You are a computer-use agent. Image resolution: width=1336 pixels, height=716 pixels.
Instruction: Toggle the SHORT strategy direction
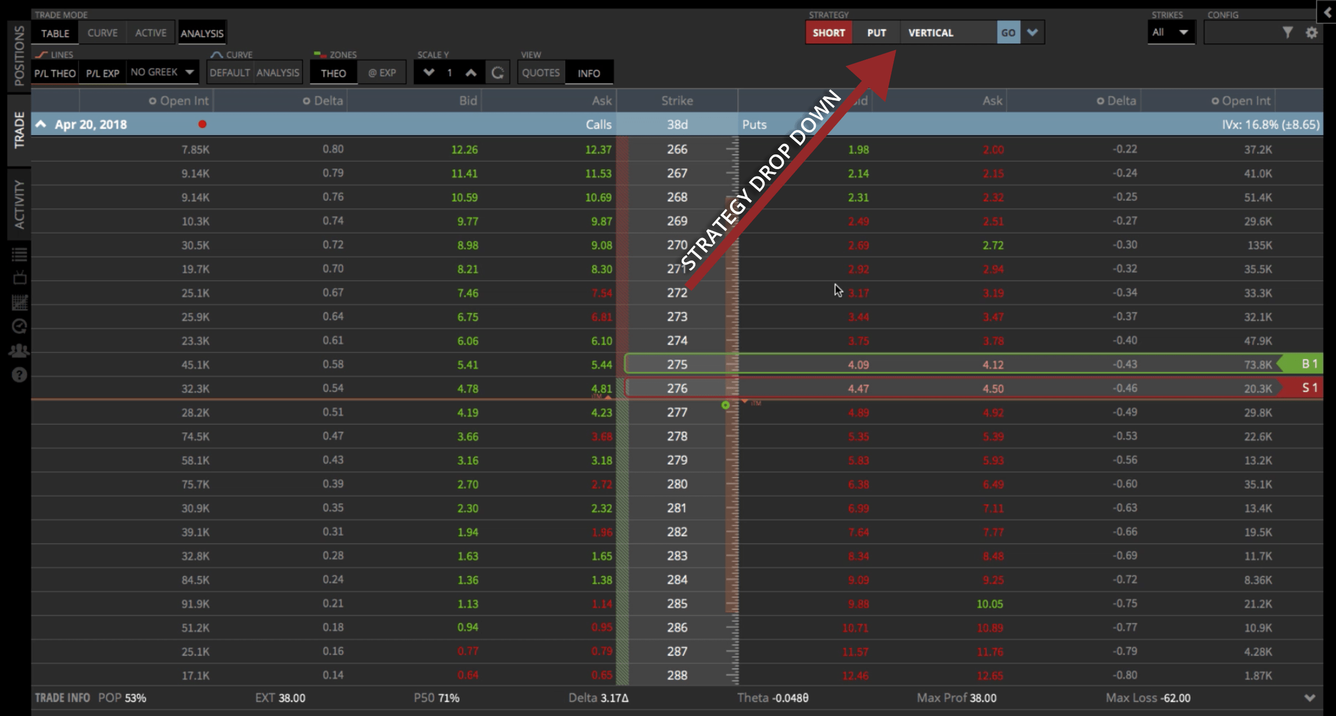829,33
